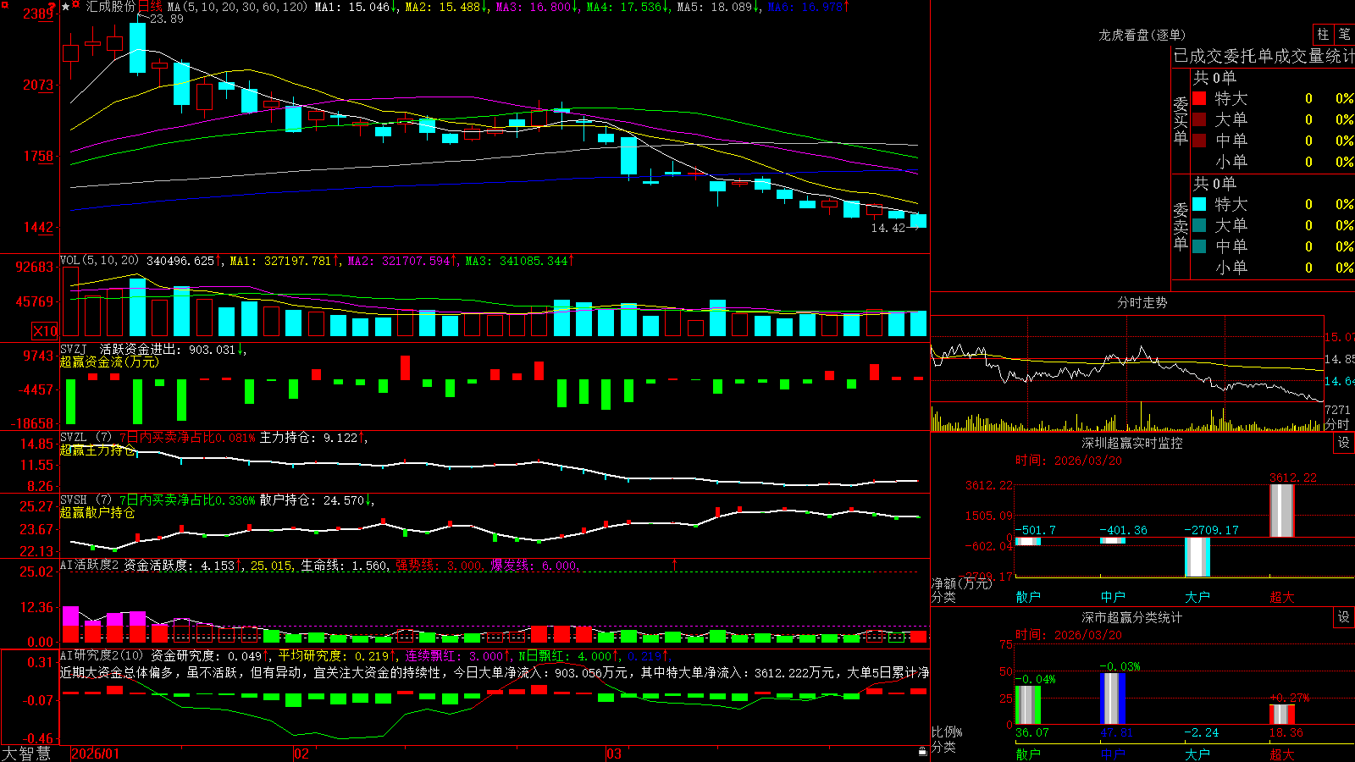Click the MA5: 18.089 value

718,7
